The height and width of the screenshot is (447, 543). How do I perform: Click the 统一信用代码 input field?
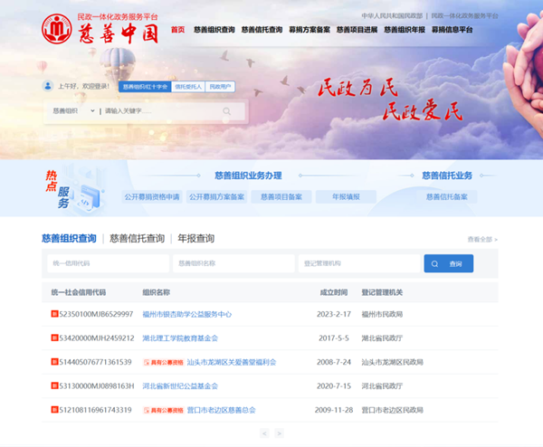tap(107, 263)
